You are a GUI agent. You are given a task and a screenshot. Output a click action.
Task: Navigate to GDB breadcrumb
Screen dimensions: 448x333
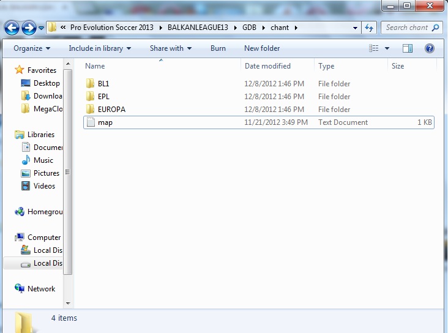[249, 28]
